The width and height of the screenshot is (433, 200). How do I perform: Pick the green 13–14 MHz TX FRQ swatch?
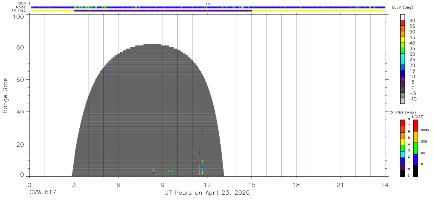coord(403,148)
